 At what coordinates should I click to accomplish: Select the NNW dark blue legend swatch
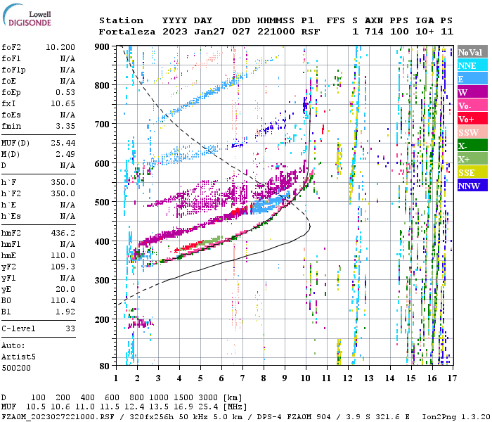(x=472, y=185)
